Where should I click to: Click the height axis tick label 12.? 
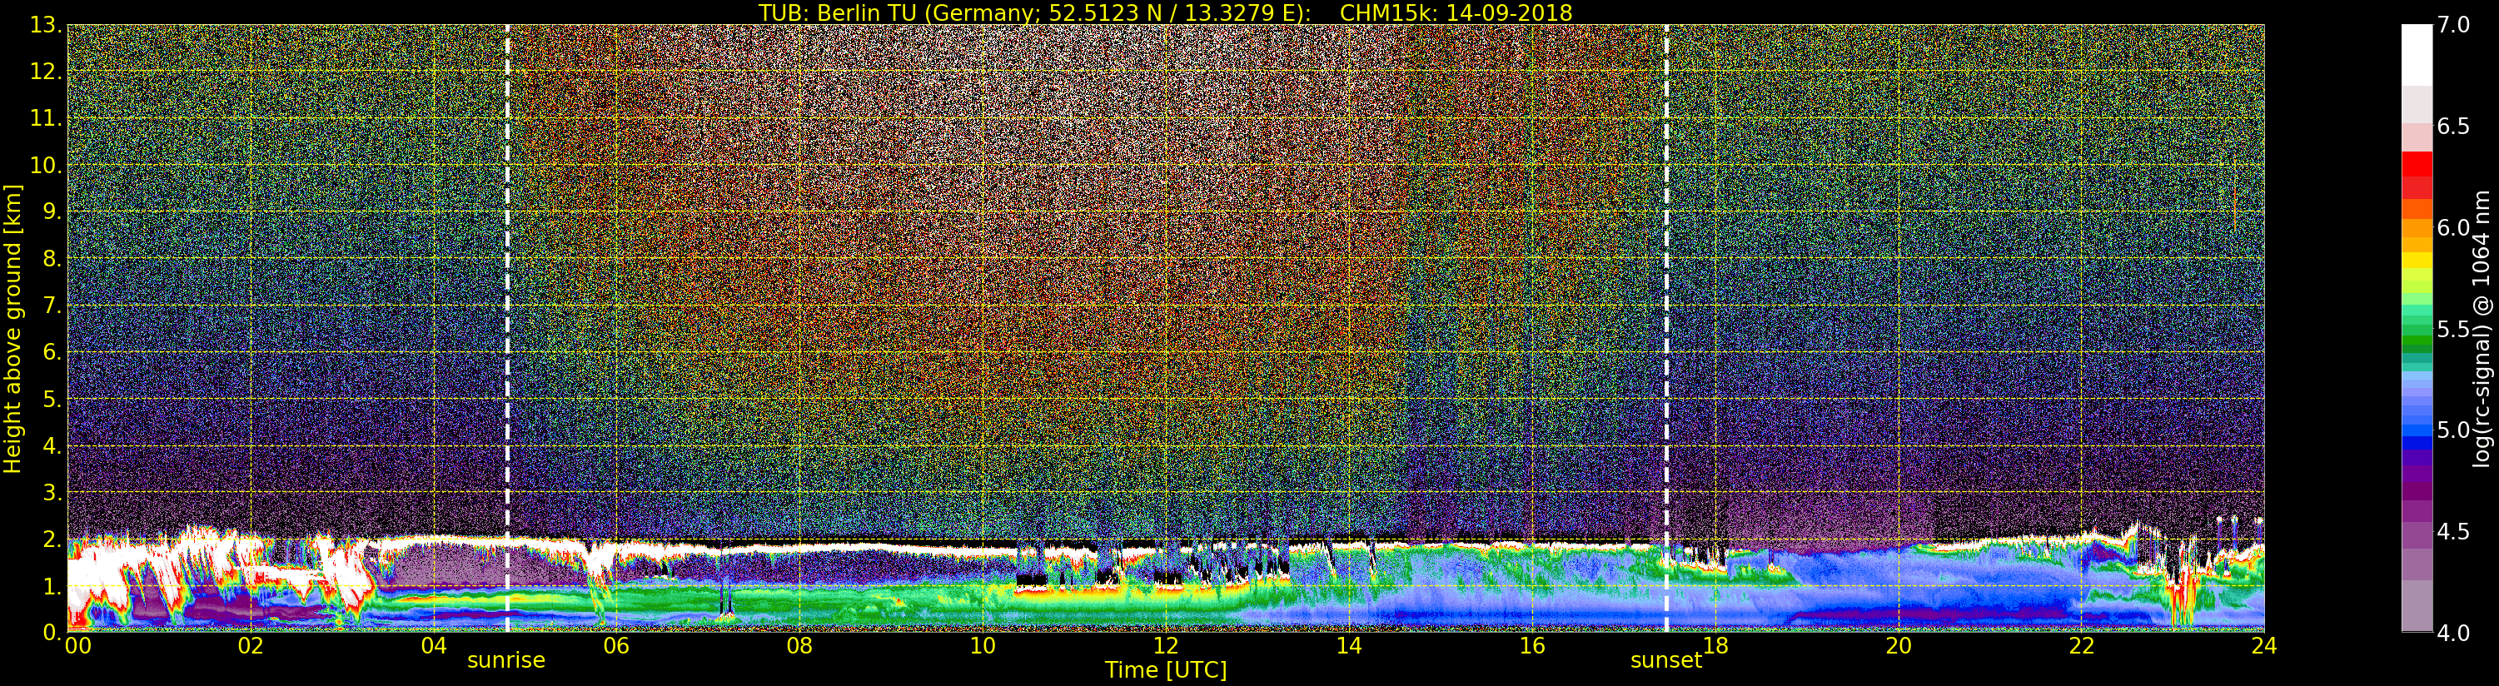point(46,72)
